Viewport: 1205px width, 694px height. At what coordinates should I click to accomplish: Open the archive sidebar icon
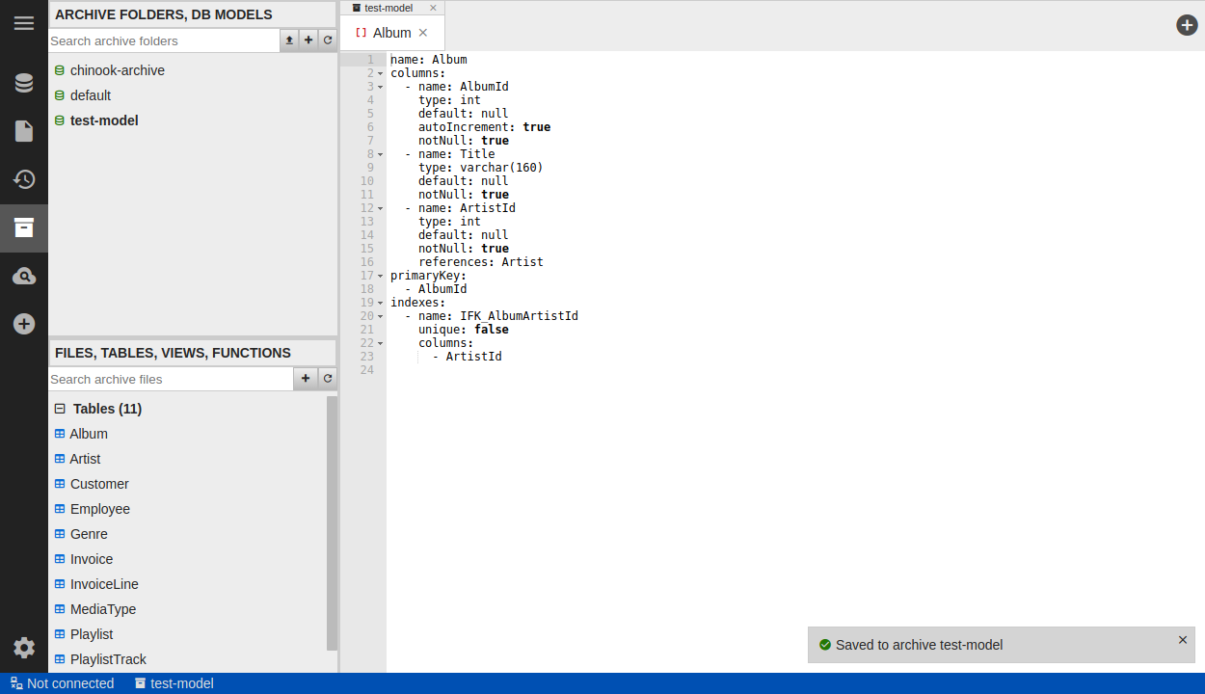point(24,227)
